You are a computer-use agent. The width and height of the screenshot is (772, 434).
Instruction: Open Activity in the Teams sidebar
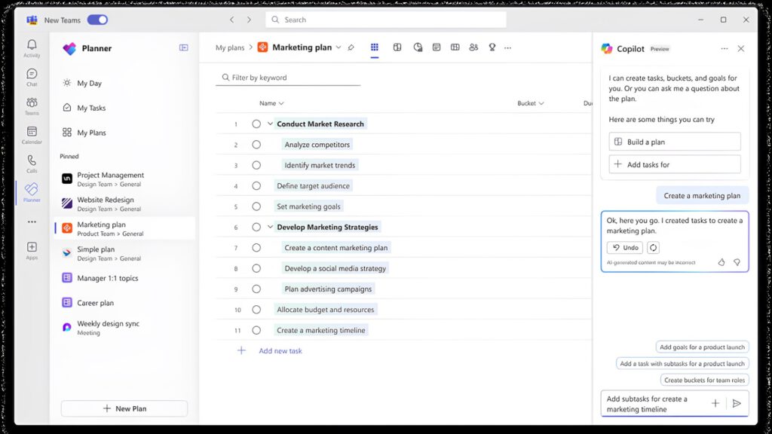32,48
